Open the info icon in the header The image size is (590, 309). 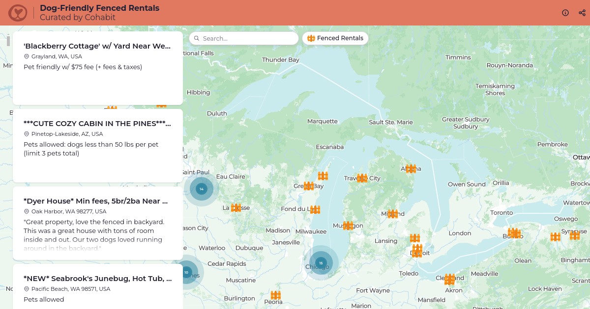pos(565,13)
